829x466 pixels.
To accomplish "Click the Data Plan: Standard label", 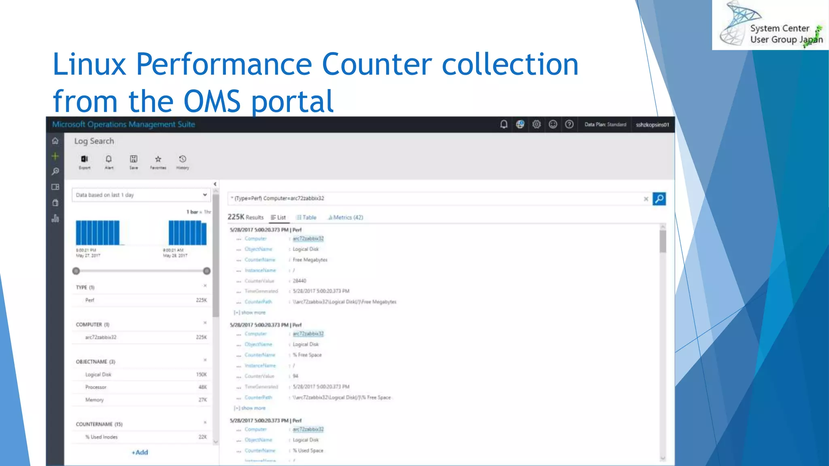I will [x=605, y=125].
